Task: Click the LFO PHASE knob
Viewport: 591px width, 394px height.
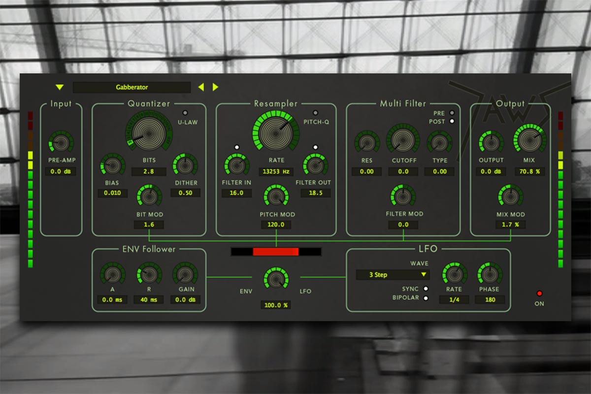Action: [x=490, y=274]
